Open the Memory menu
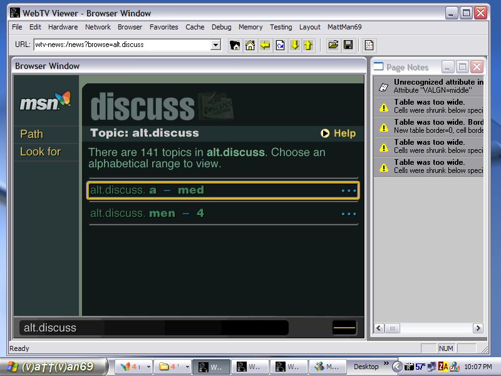501x376 pixels. [250, 27]
